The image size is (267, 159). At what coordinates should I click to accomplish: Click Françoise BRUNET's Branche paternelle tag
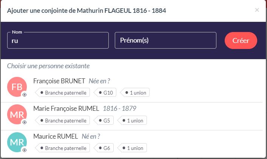(63, 93)
